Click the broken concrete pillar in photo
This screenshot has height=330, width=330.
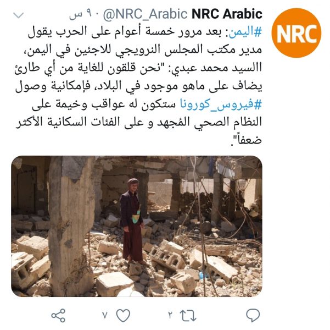point(72,226)
